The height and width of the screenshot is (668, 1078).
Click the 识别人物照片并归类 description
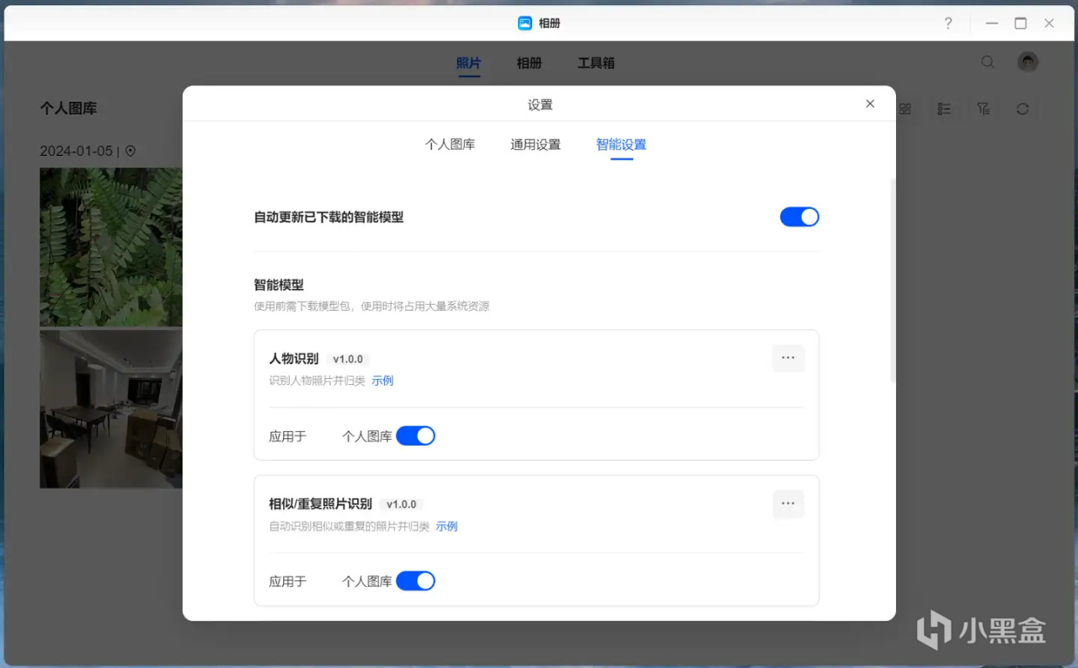tap(318, 381)
